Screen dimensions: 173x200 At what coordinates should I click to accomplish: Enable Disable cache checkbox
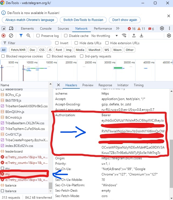pos(66,36)
